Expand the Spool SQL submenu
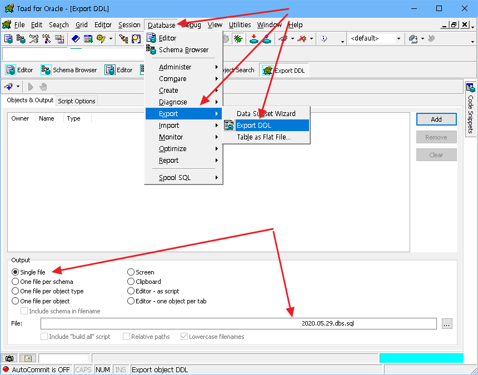 [183, 178]
